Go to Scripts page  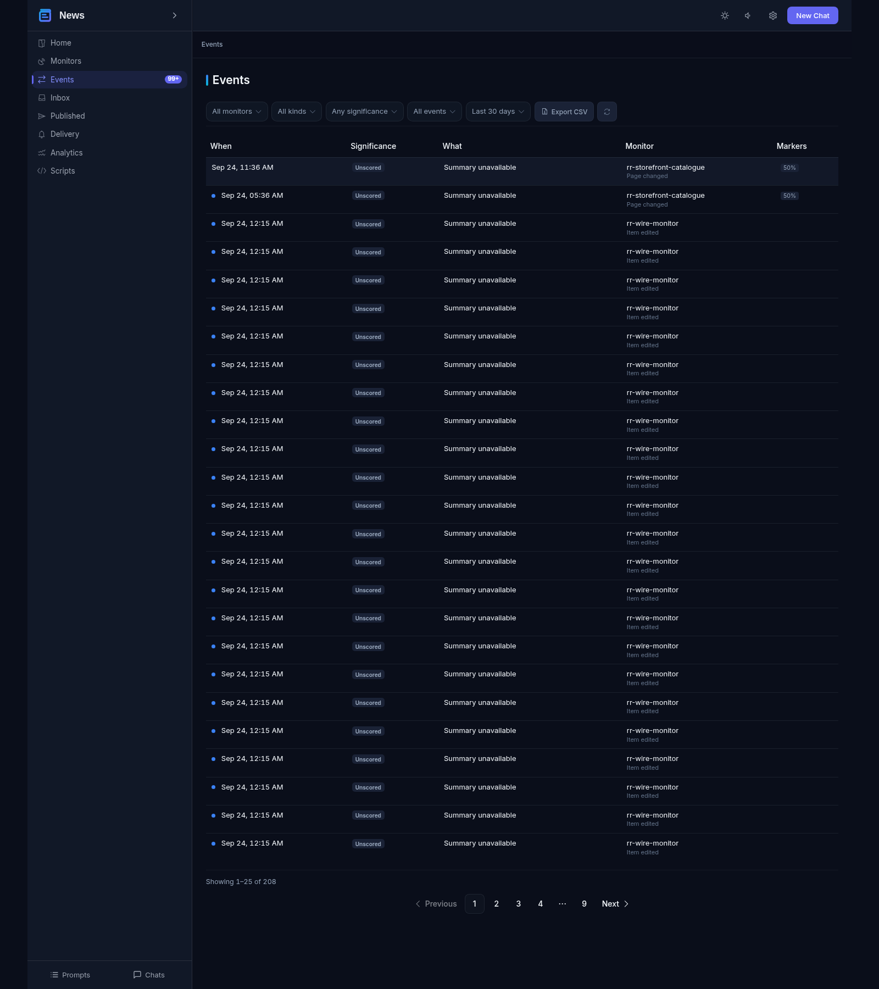[109, 171]
